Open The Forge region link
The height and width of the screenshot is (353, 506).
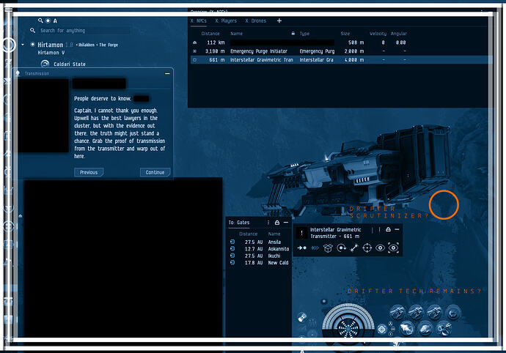pyautogui.click(x=109, y=45)
